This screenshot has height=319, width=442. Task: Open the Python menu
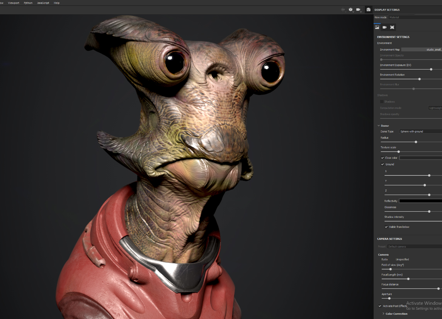pos(27,3)
